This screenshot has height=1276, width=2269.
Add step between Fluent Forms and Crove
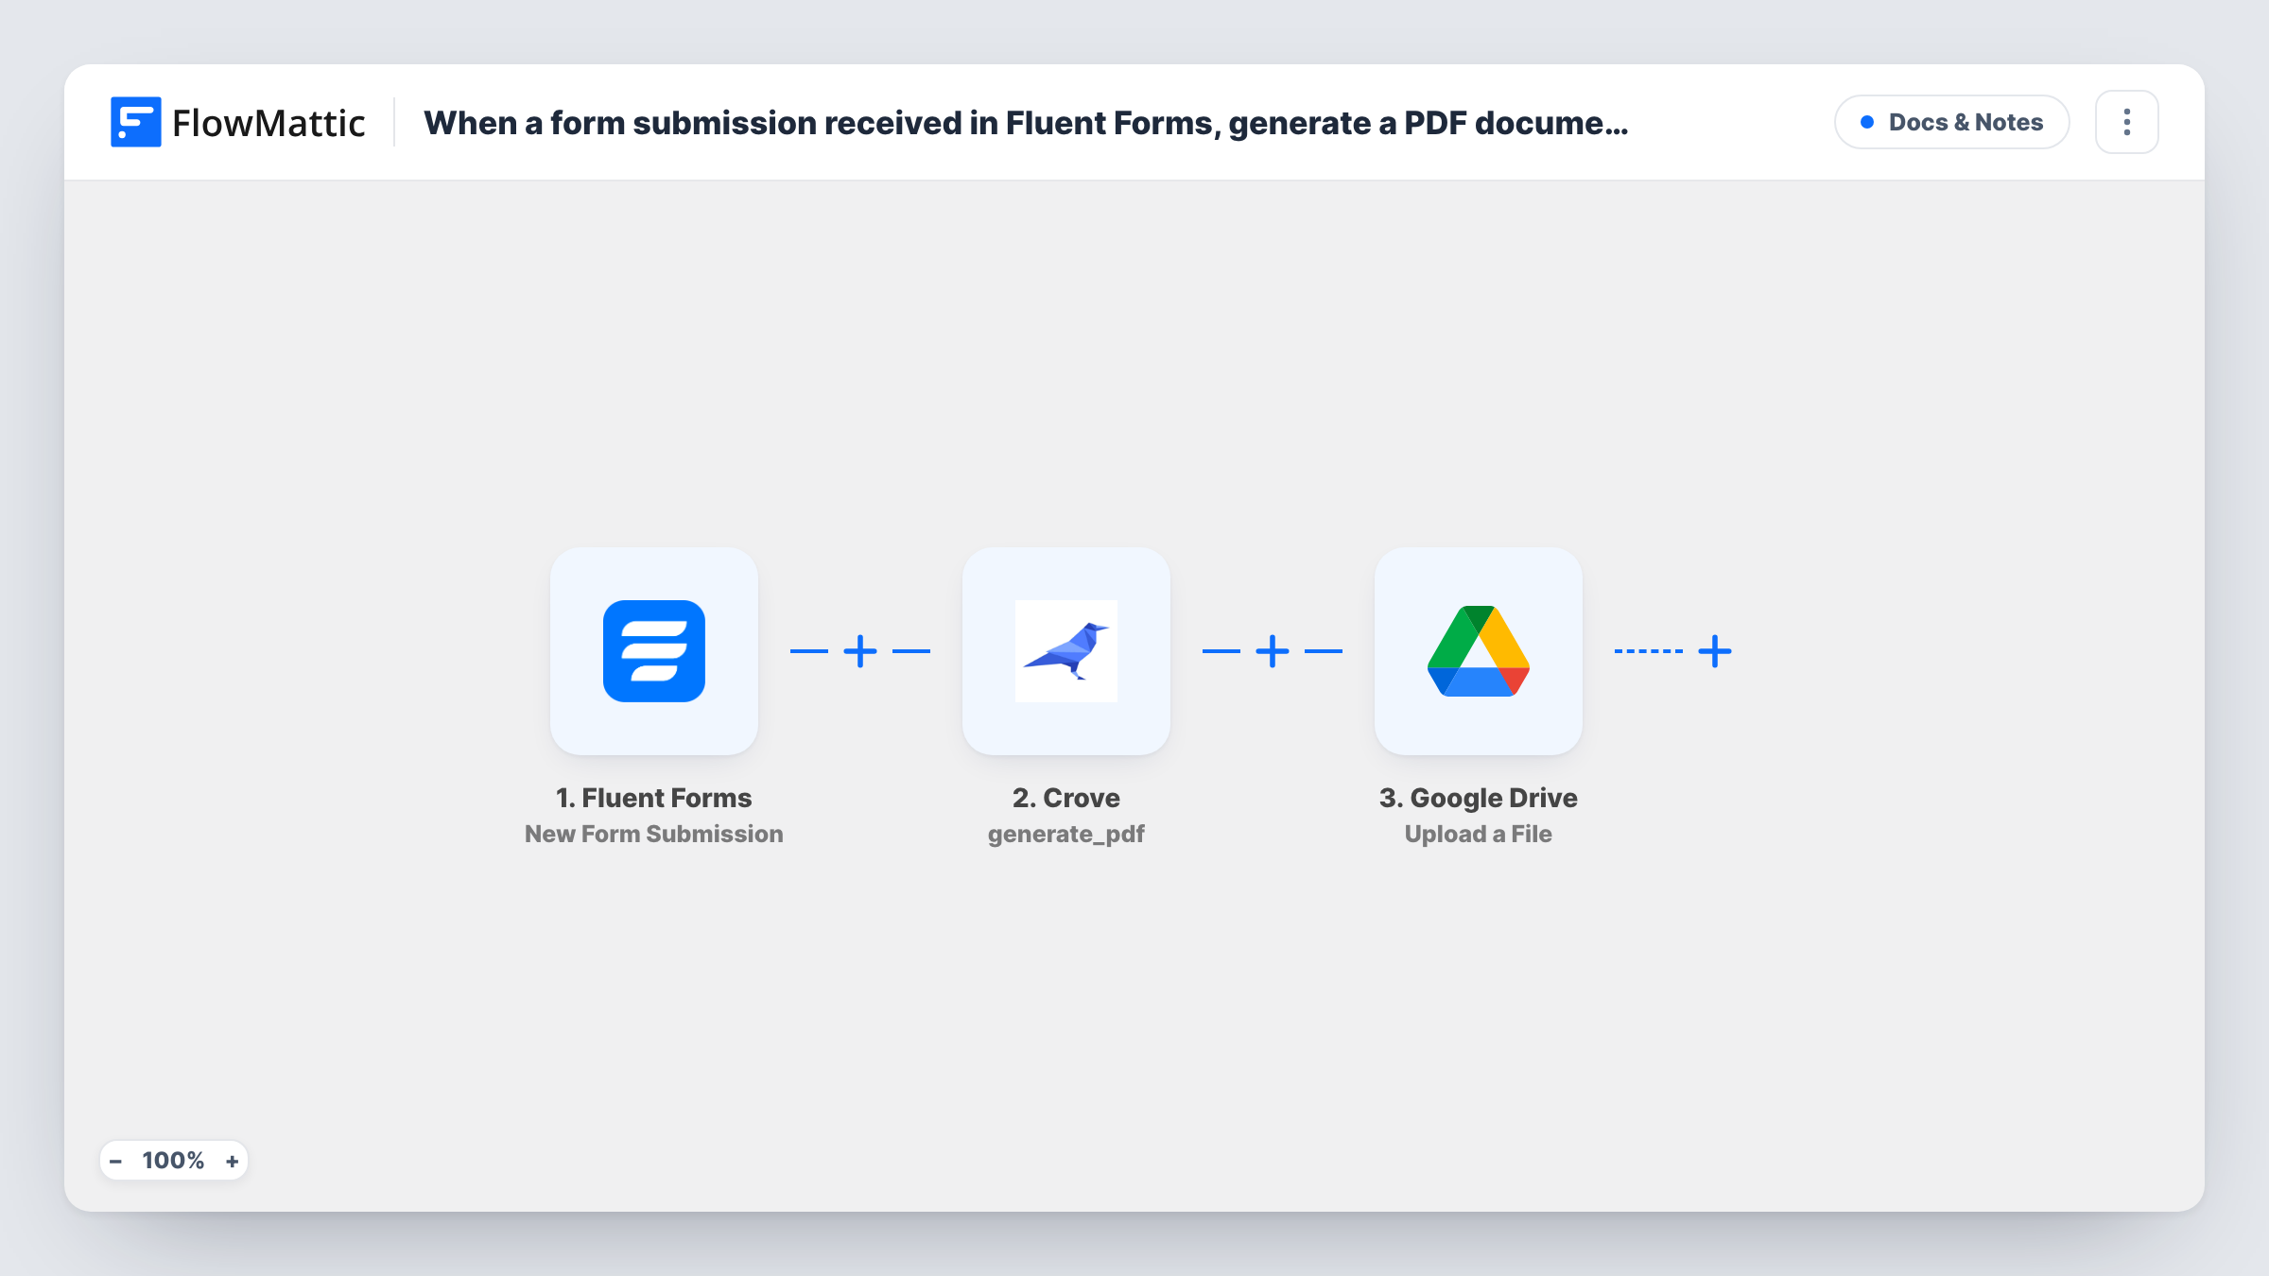coord(860,651)
